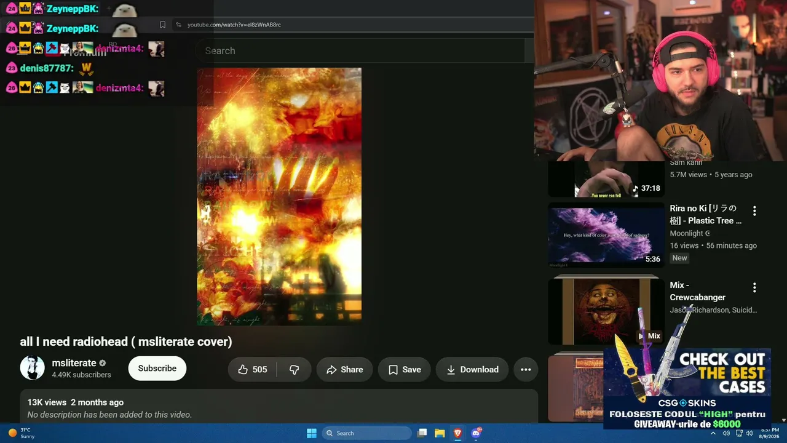Click the 4.49K subscribers count
787x443 pixels.
[x=81, y=375]
